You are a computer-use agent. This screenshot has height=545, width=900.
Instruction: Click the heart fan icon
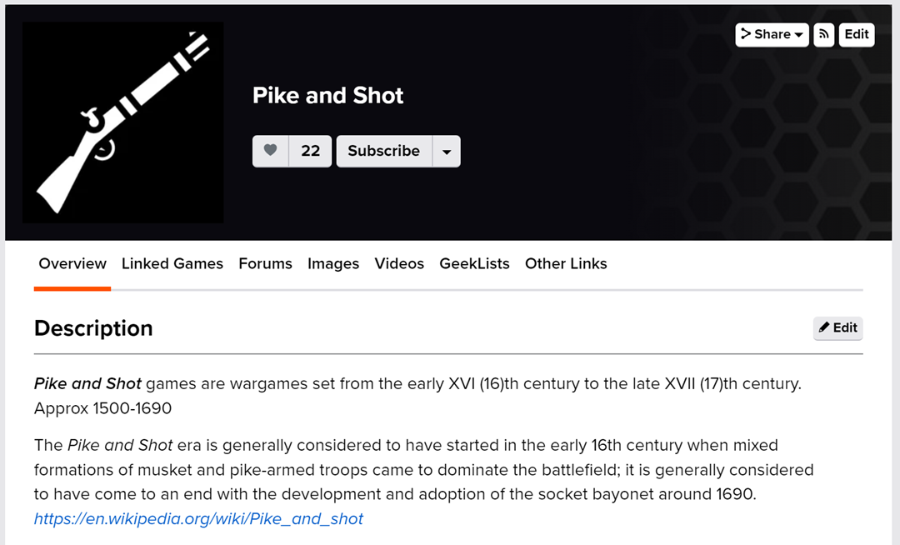click(x=270, y=151)
